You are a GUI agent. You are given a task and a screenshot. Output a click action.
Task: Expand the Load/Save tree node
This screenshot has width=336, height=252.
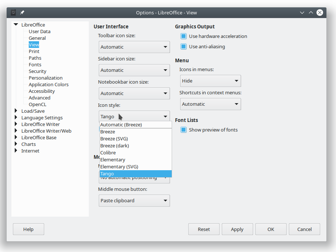(16, 111)
